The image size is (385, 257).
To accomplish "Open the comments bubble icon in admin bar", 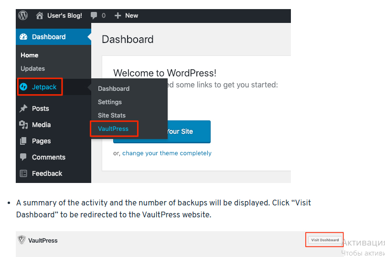I will 95,15.
